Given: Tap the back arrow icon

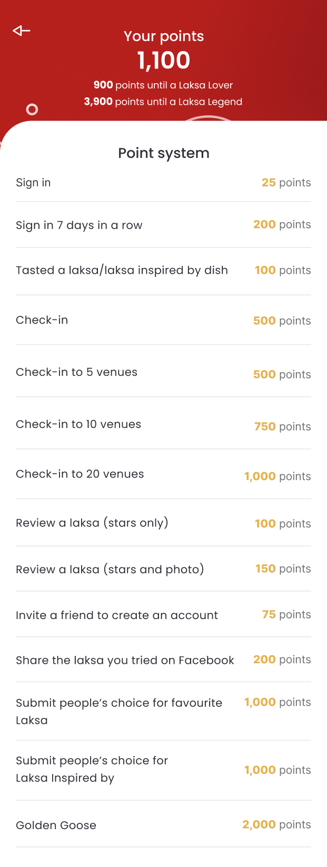Looking at the screenshot, I should (22, 31).
